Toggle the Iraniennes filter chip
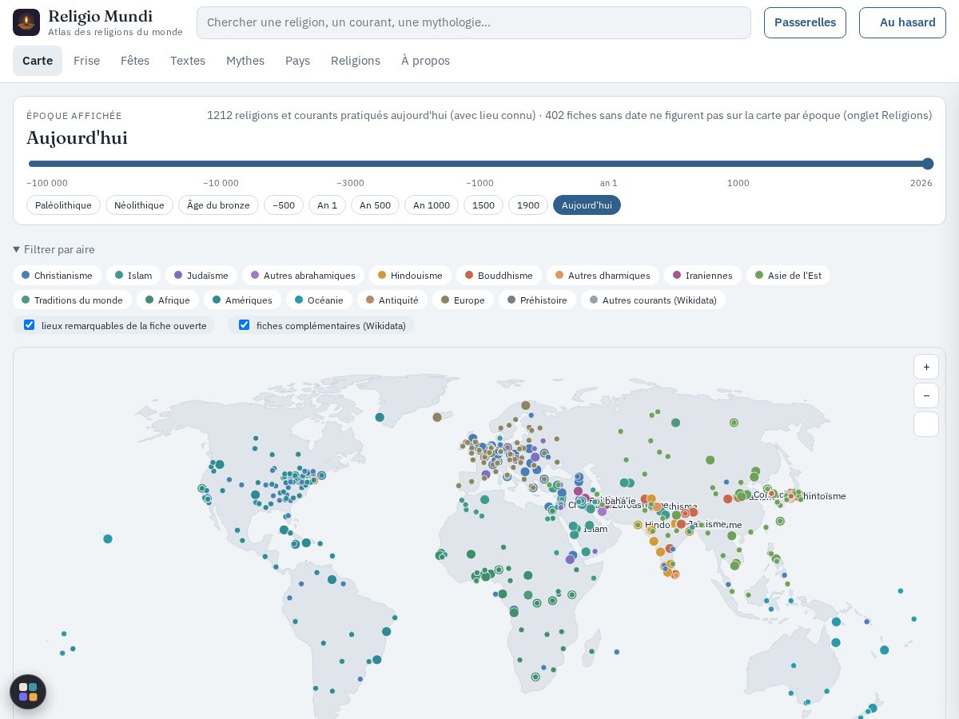 (x=702, y=276)
